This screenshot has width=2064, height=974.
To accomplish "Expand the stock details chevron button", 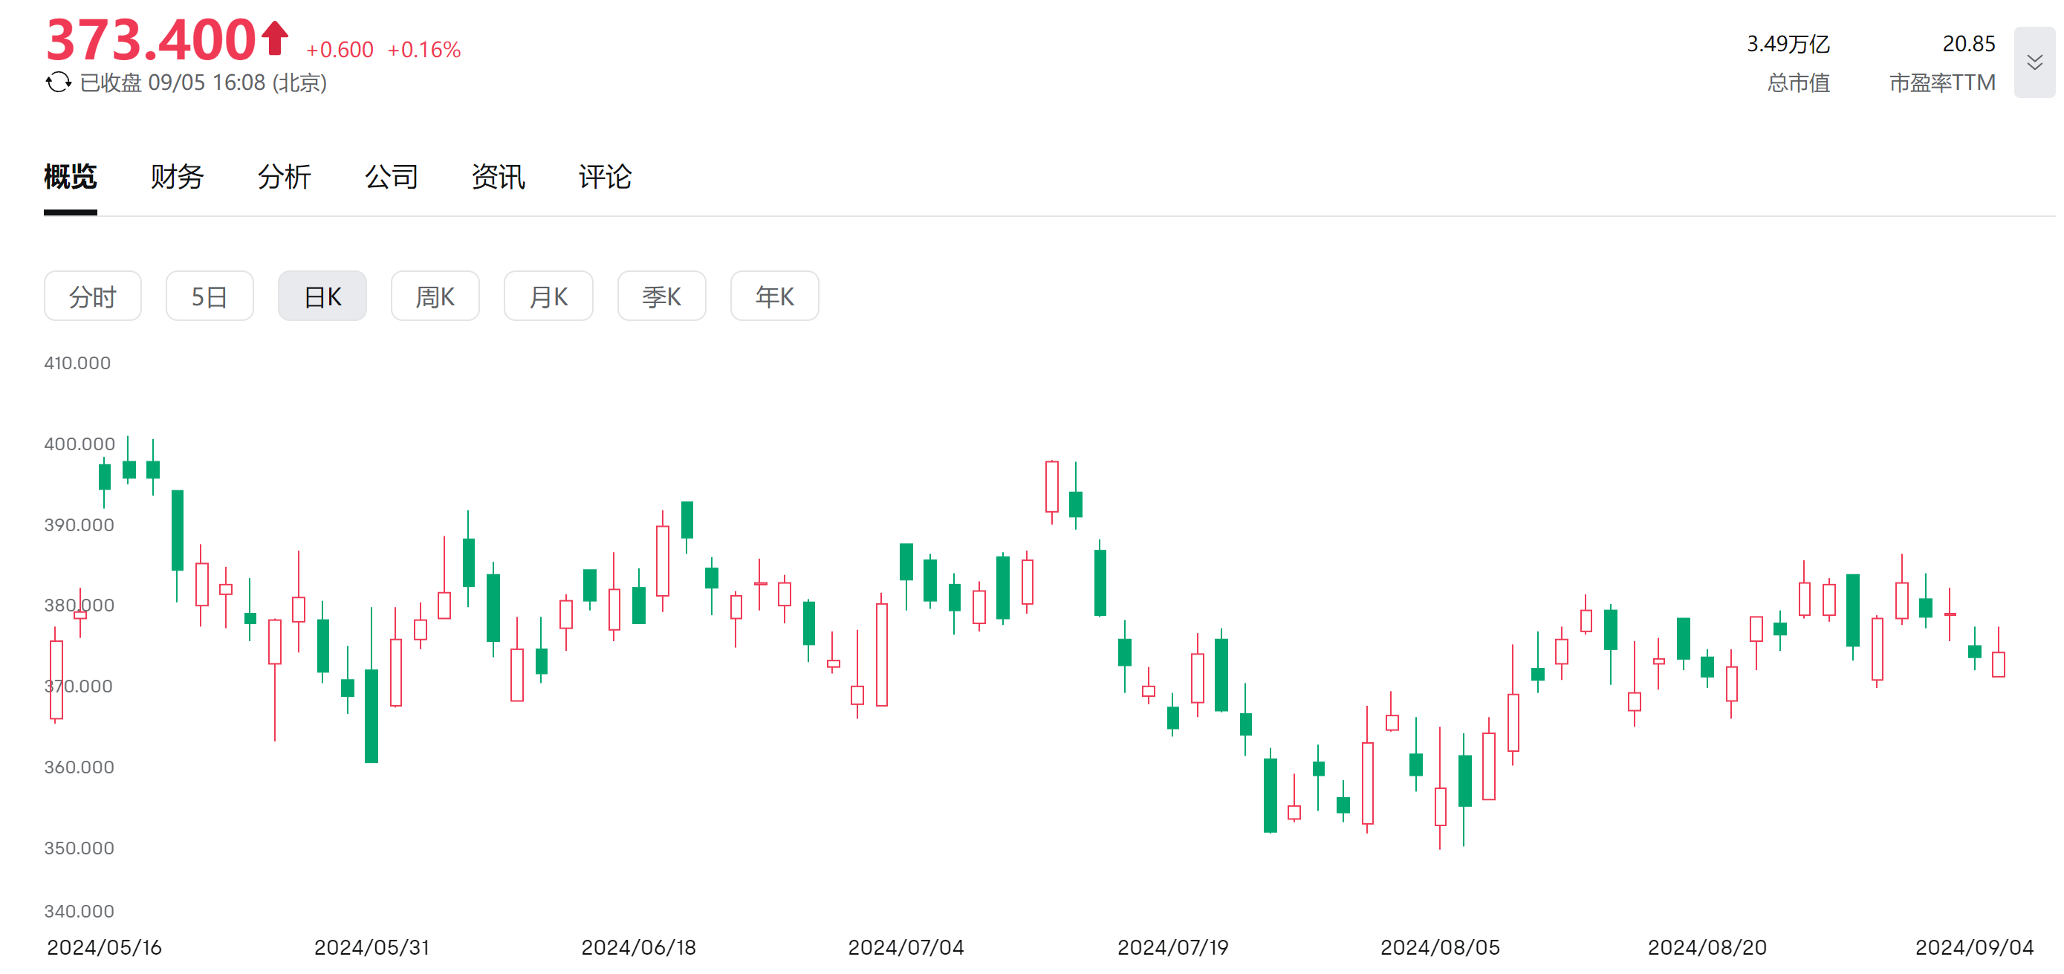I will [x=2034, y=62].
